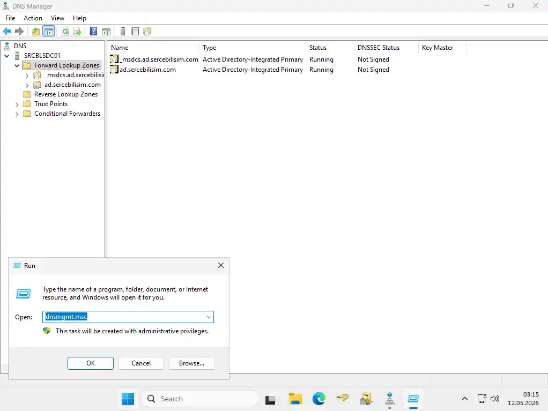Image resolution: width=548 pixels, height=411 pixels.
Task: Expand the ad.sercebilisim.com zone in tree
Action: 27,85
